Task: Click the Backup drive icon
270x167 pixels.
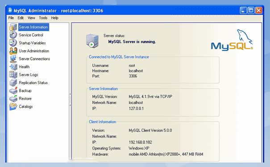Action: point(13,90)
